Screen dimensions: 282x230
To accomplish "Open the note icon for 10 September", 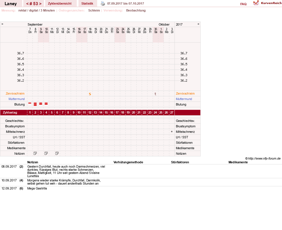I will (46, 154).
